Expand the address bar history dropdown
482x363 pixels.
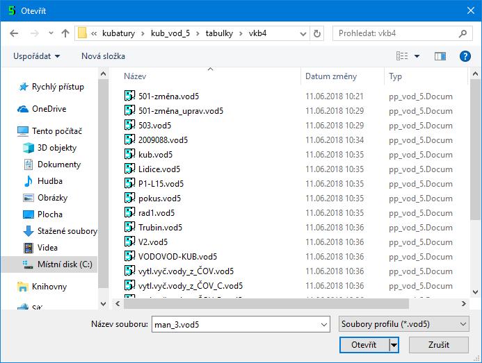(x=303, y=33)
